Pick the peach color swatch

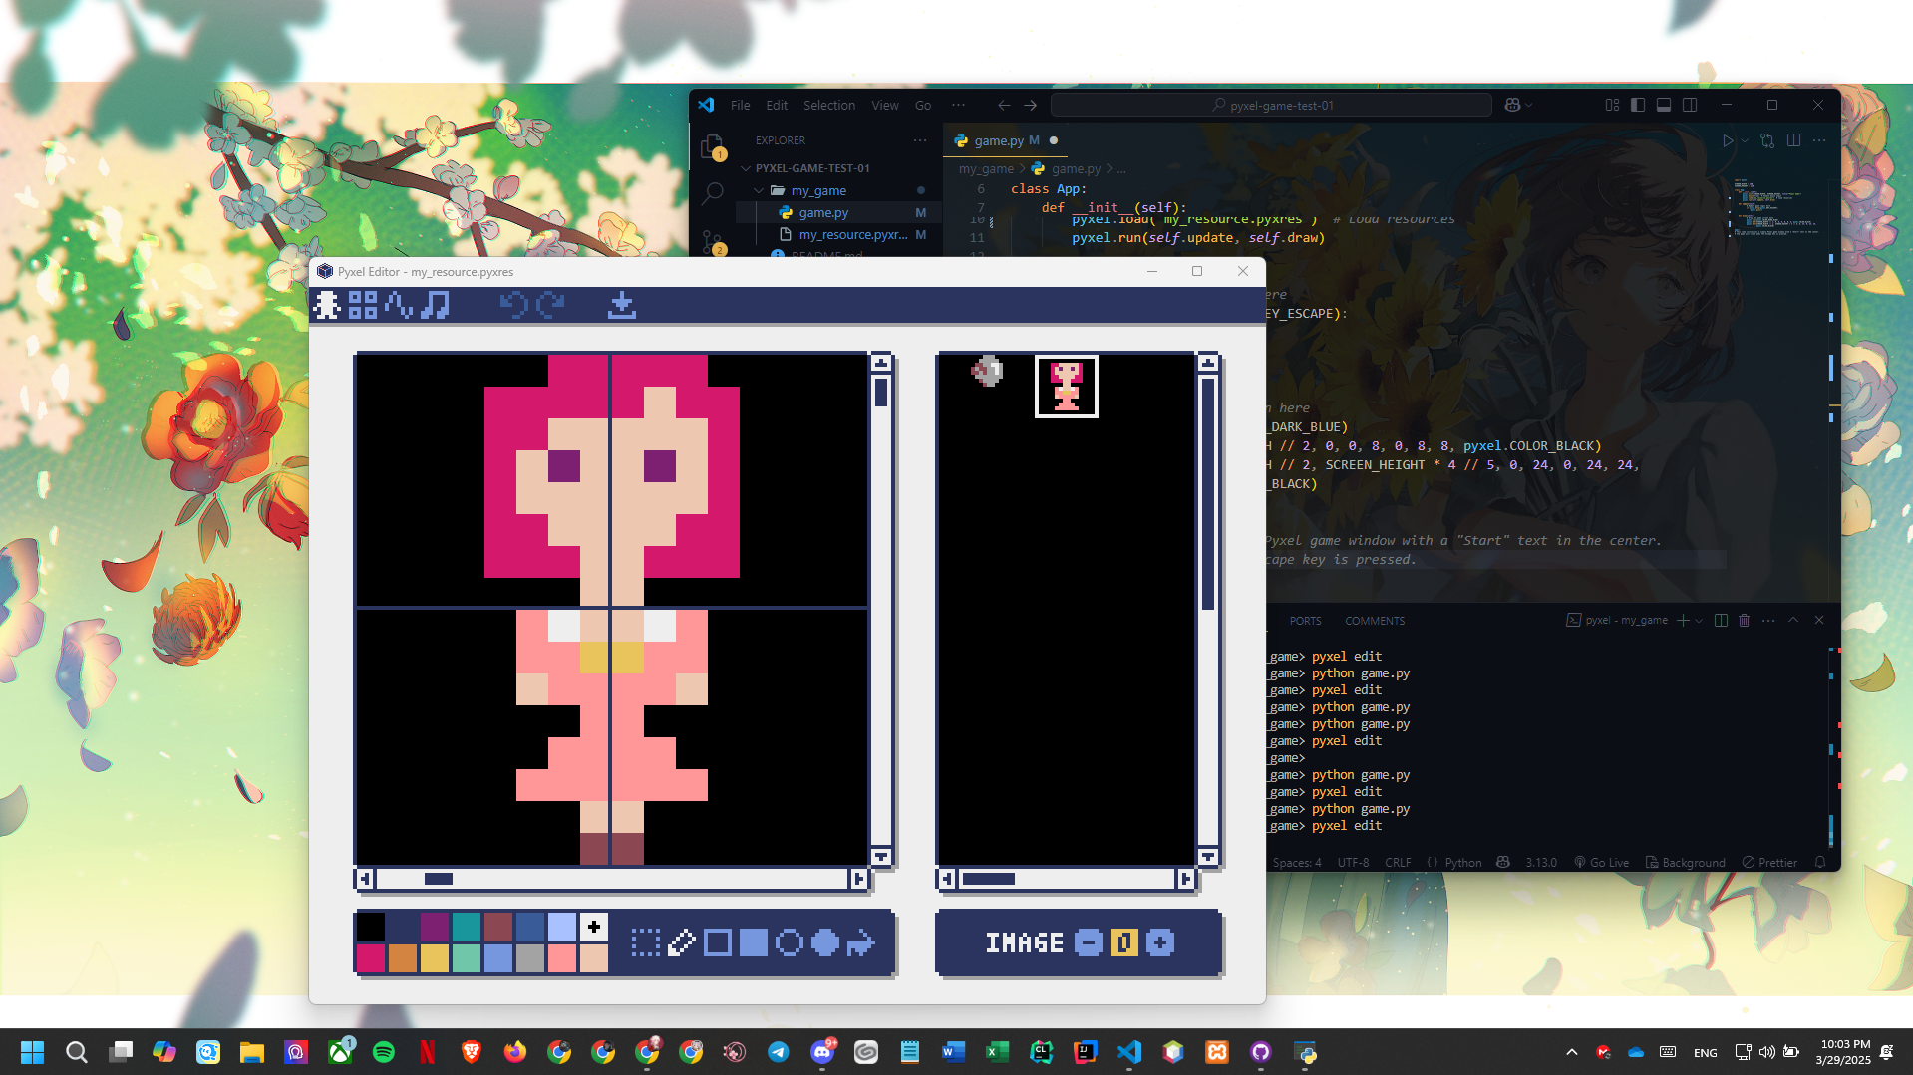[x=594, y=958]
